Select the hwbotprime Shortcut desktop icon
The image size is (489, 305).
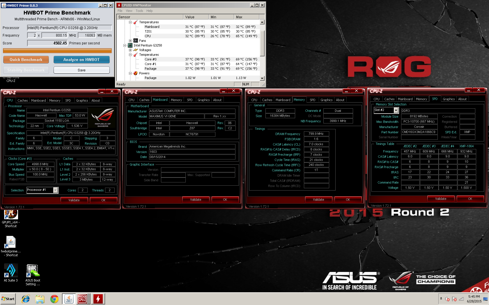[x=11, y=246]
